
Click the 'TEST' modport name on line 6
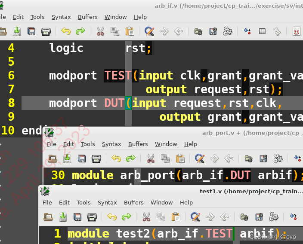117,76
